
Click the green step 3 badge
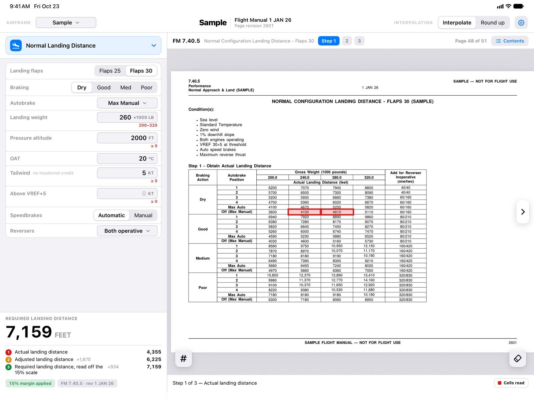pos(9,367)
